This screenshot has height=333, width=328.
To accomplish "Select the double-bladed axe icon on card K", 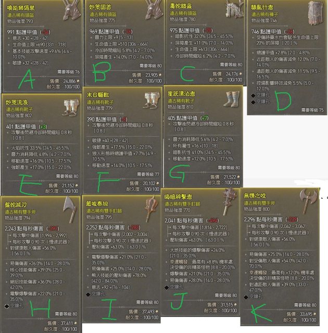I will pyautogui.click(x=308, y=201).
